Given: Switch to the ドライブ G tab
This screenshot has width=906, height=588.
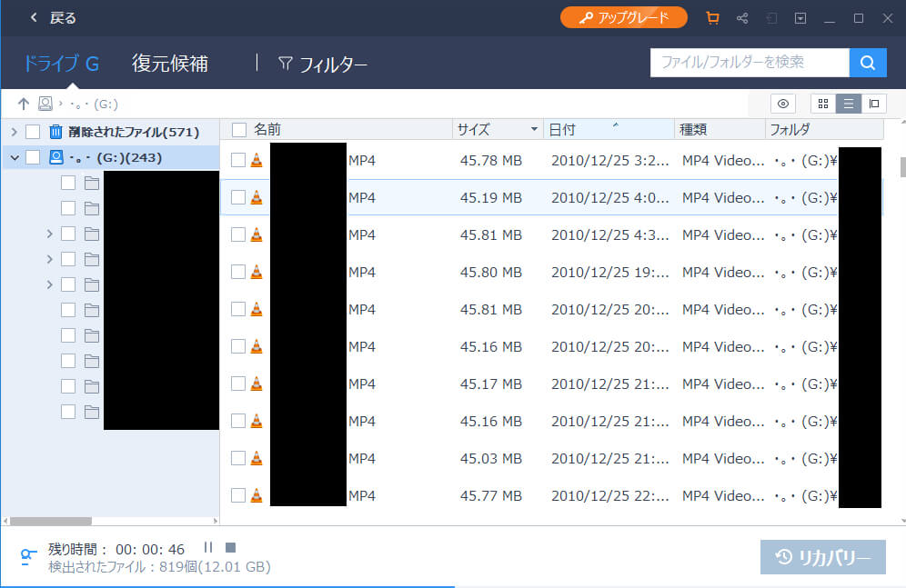Looking at the screenshot, I should coord(61,63).
